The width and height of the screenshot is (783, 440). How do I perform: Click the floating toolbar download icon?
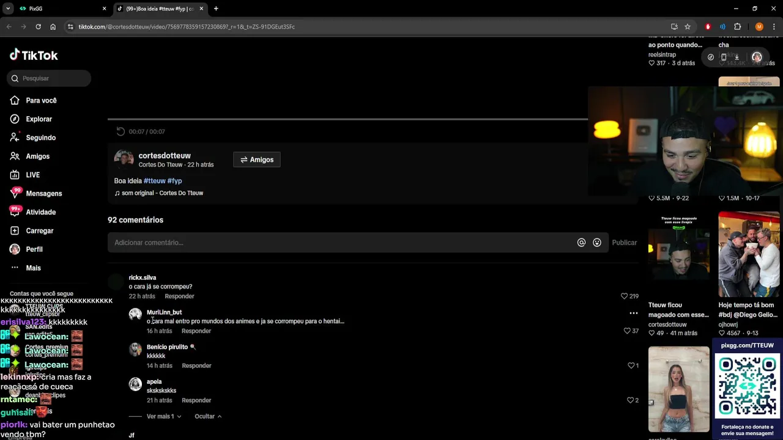(737, 57)
